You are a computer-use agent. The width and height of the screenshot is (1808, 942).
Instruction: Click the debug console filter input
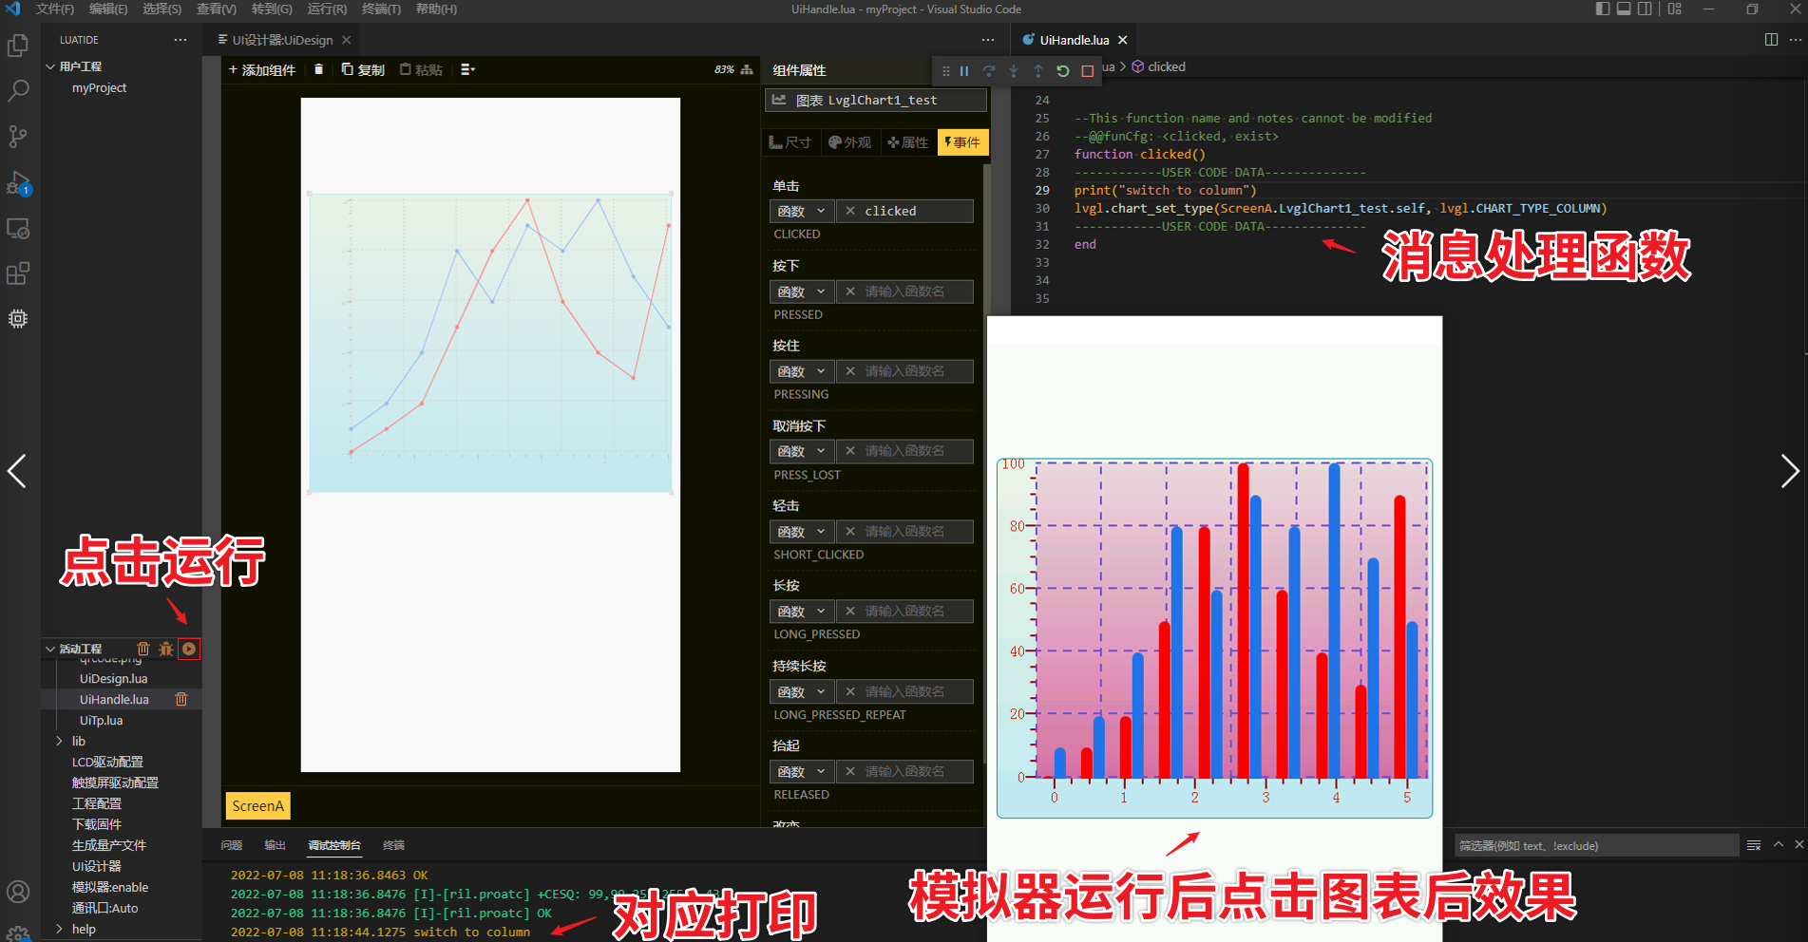(1597, 845)
